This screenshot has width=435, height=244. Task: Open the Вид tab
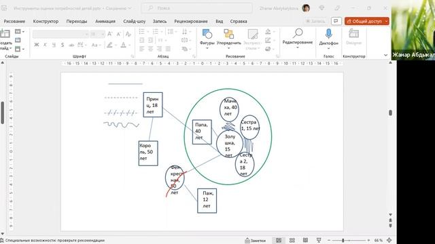click(219, 21)
